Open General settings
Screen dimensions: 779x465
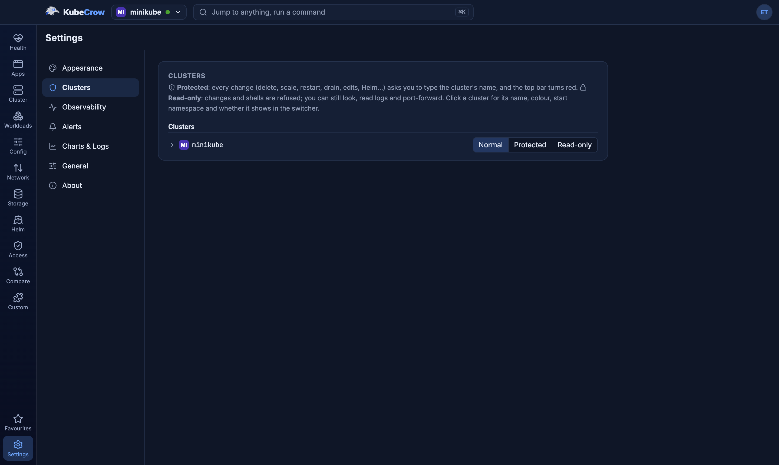pos(90,166)
